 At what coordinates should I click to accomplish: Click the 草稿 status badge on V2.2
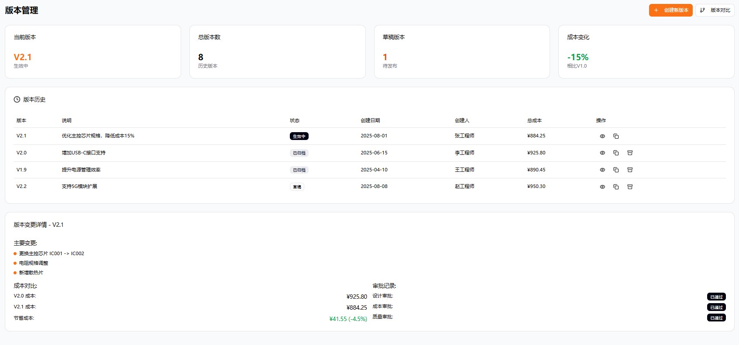pos(297,187)
